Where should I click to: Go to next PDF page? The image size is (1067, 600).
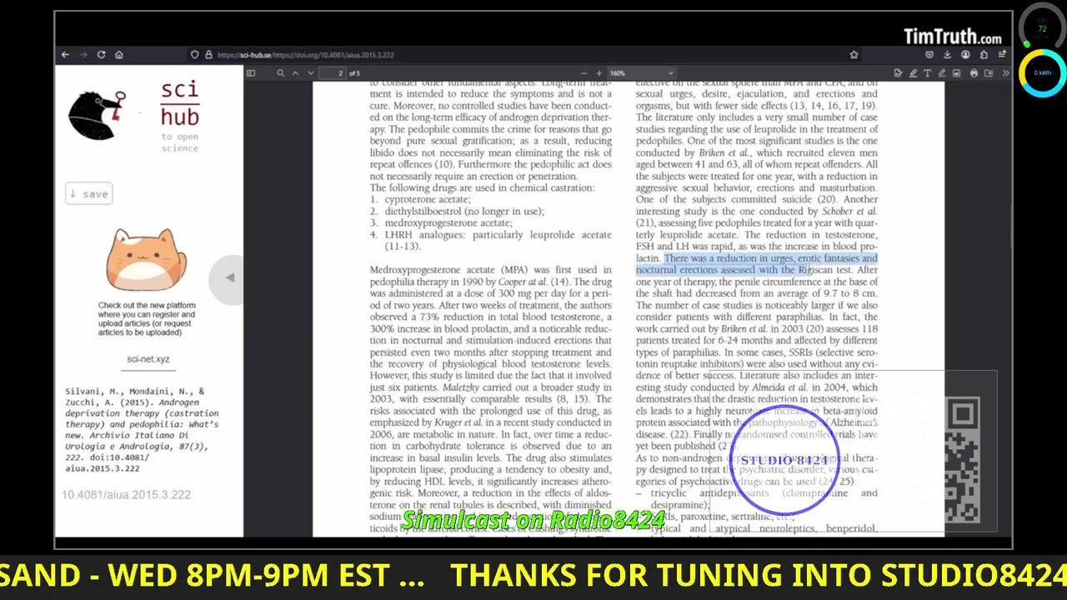click(311, 73)
